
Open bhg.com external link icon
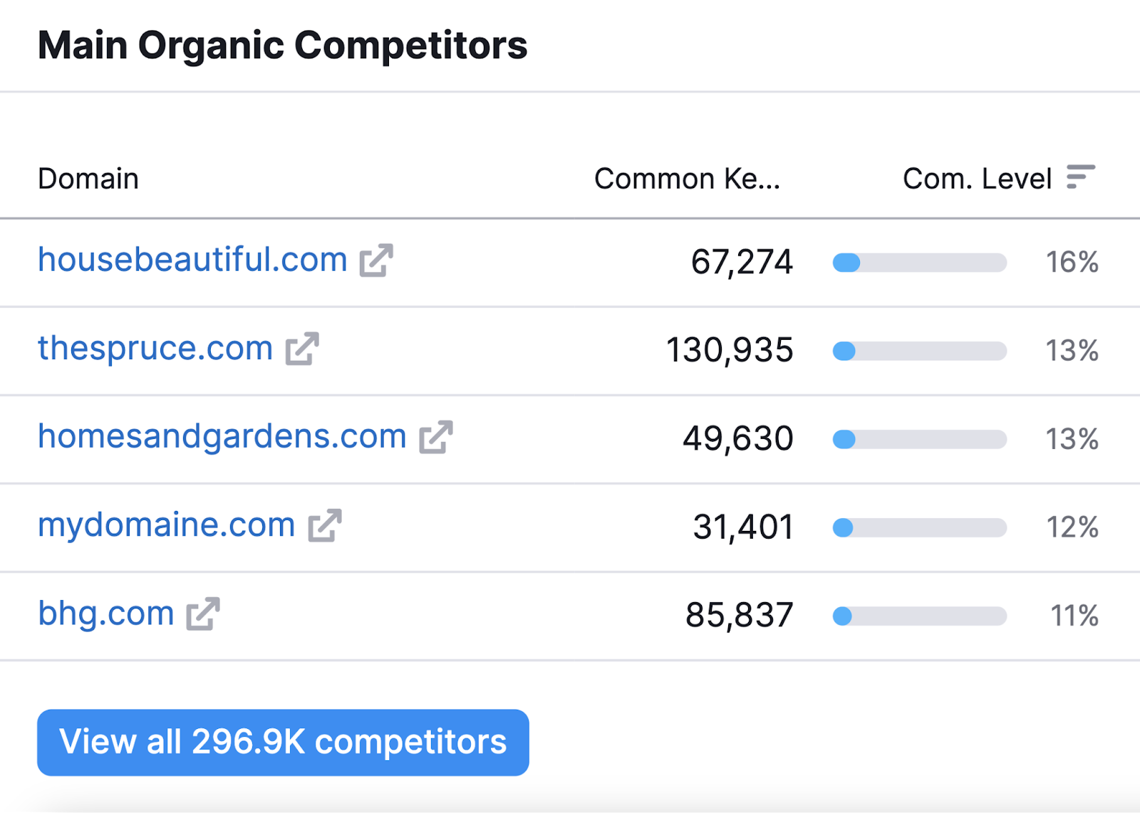point(203,613)
